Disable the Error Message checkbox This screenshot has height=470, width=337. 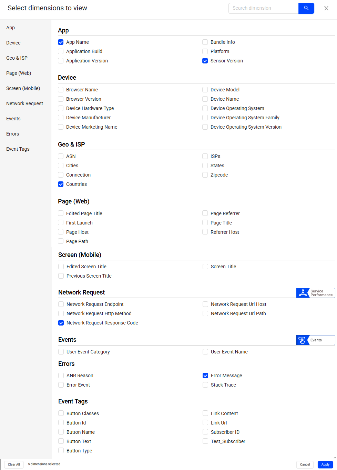pyautogui.click(x=205, y=376)
